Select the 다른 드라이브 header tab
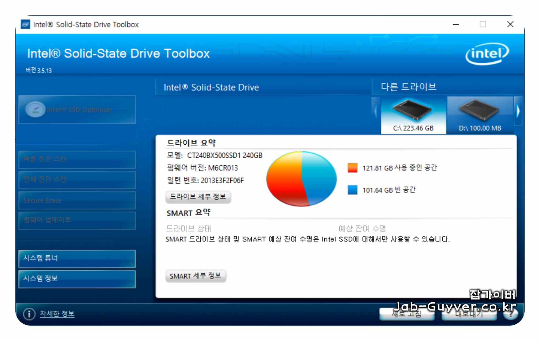This screenshot has width=540, height=341. click(447, 87)
